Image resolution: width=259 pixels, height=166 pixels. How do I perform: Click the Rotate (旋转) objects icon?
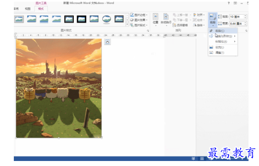click(194, 25)
